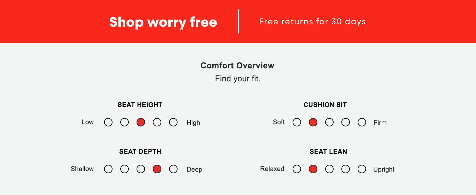Click the Comfort Overview heading
476x195 pixels.
(237, 66)
